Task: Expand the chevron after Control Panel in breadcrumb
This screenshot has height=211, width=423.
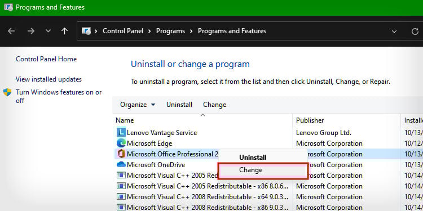Action: coord(149,31)
